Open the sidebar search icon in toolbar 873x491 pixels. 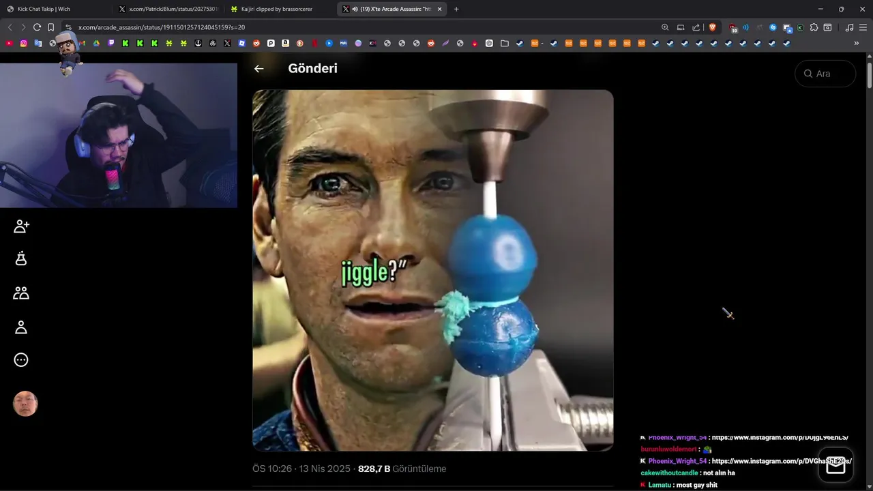(827, 27)
